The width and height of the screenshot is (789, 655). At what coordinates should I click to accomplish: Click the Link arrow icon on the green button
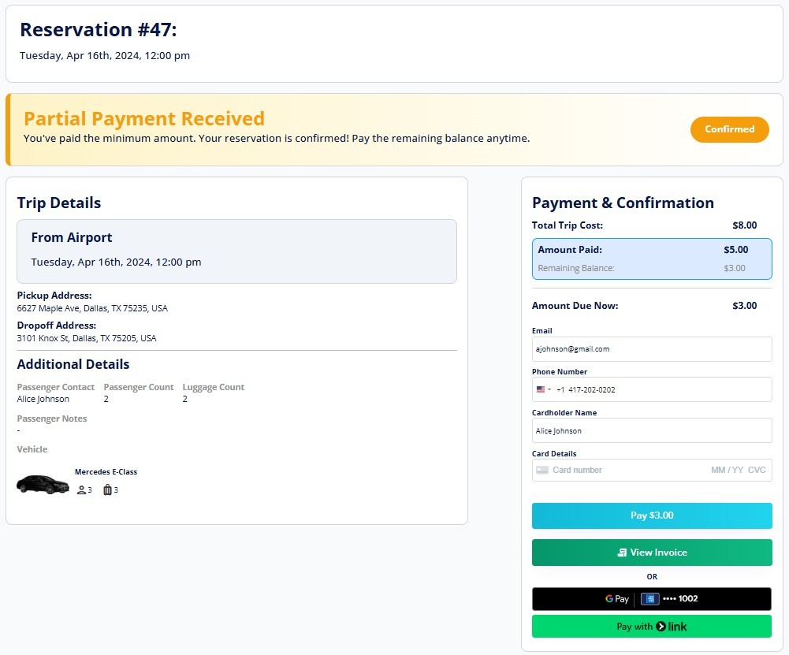click(660, 627)
